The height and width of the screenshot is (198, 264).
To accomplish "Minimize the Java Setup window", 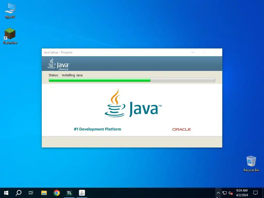I will (193, 52).
